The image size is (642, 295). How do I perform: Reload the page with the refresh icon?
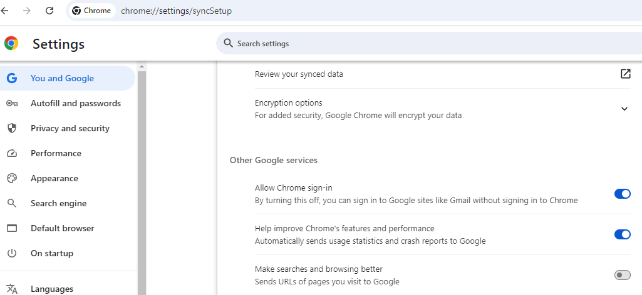click(x=49, y=11)
